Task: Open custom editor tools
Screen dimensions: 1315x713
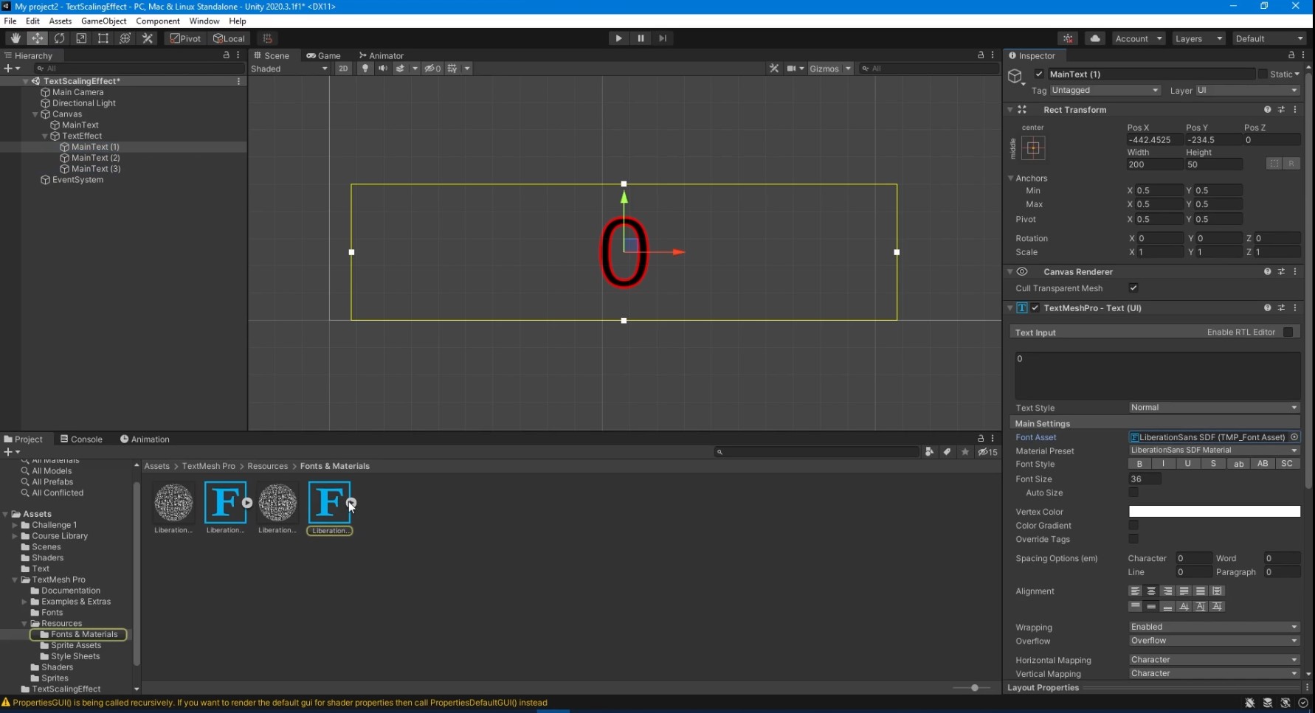Action: point(148,38)
